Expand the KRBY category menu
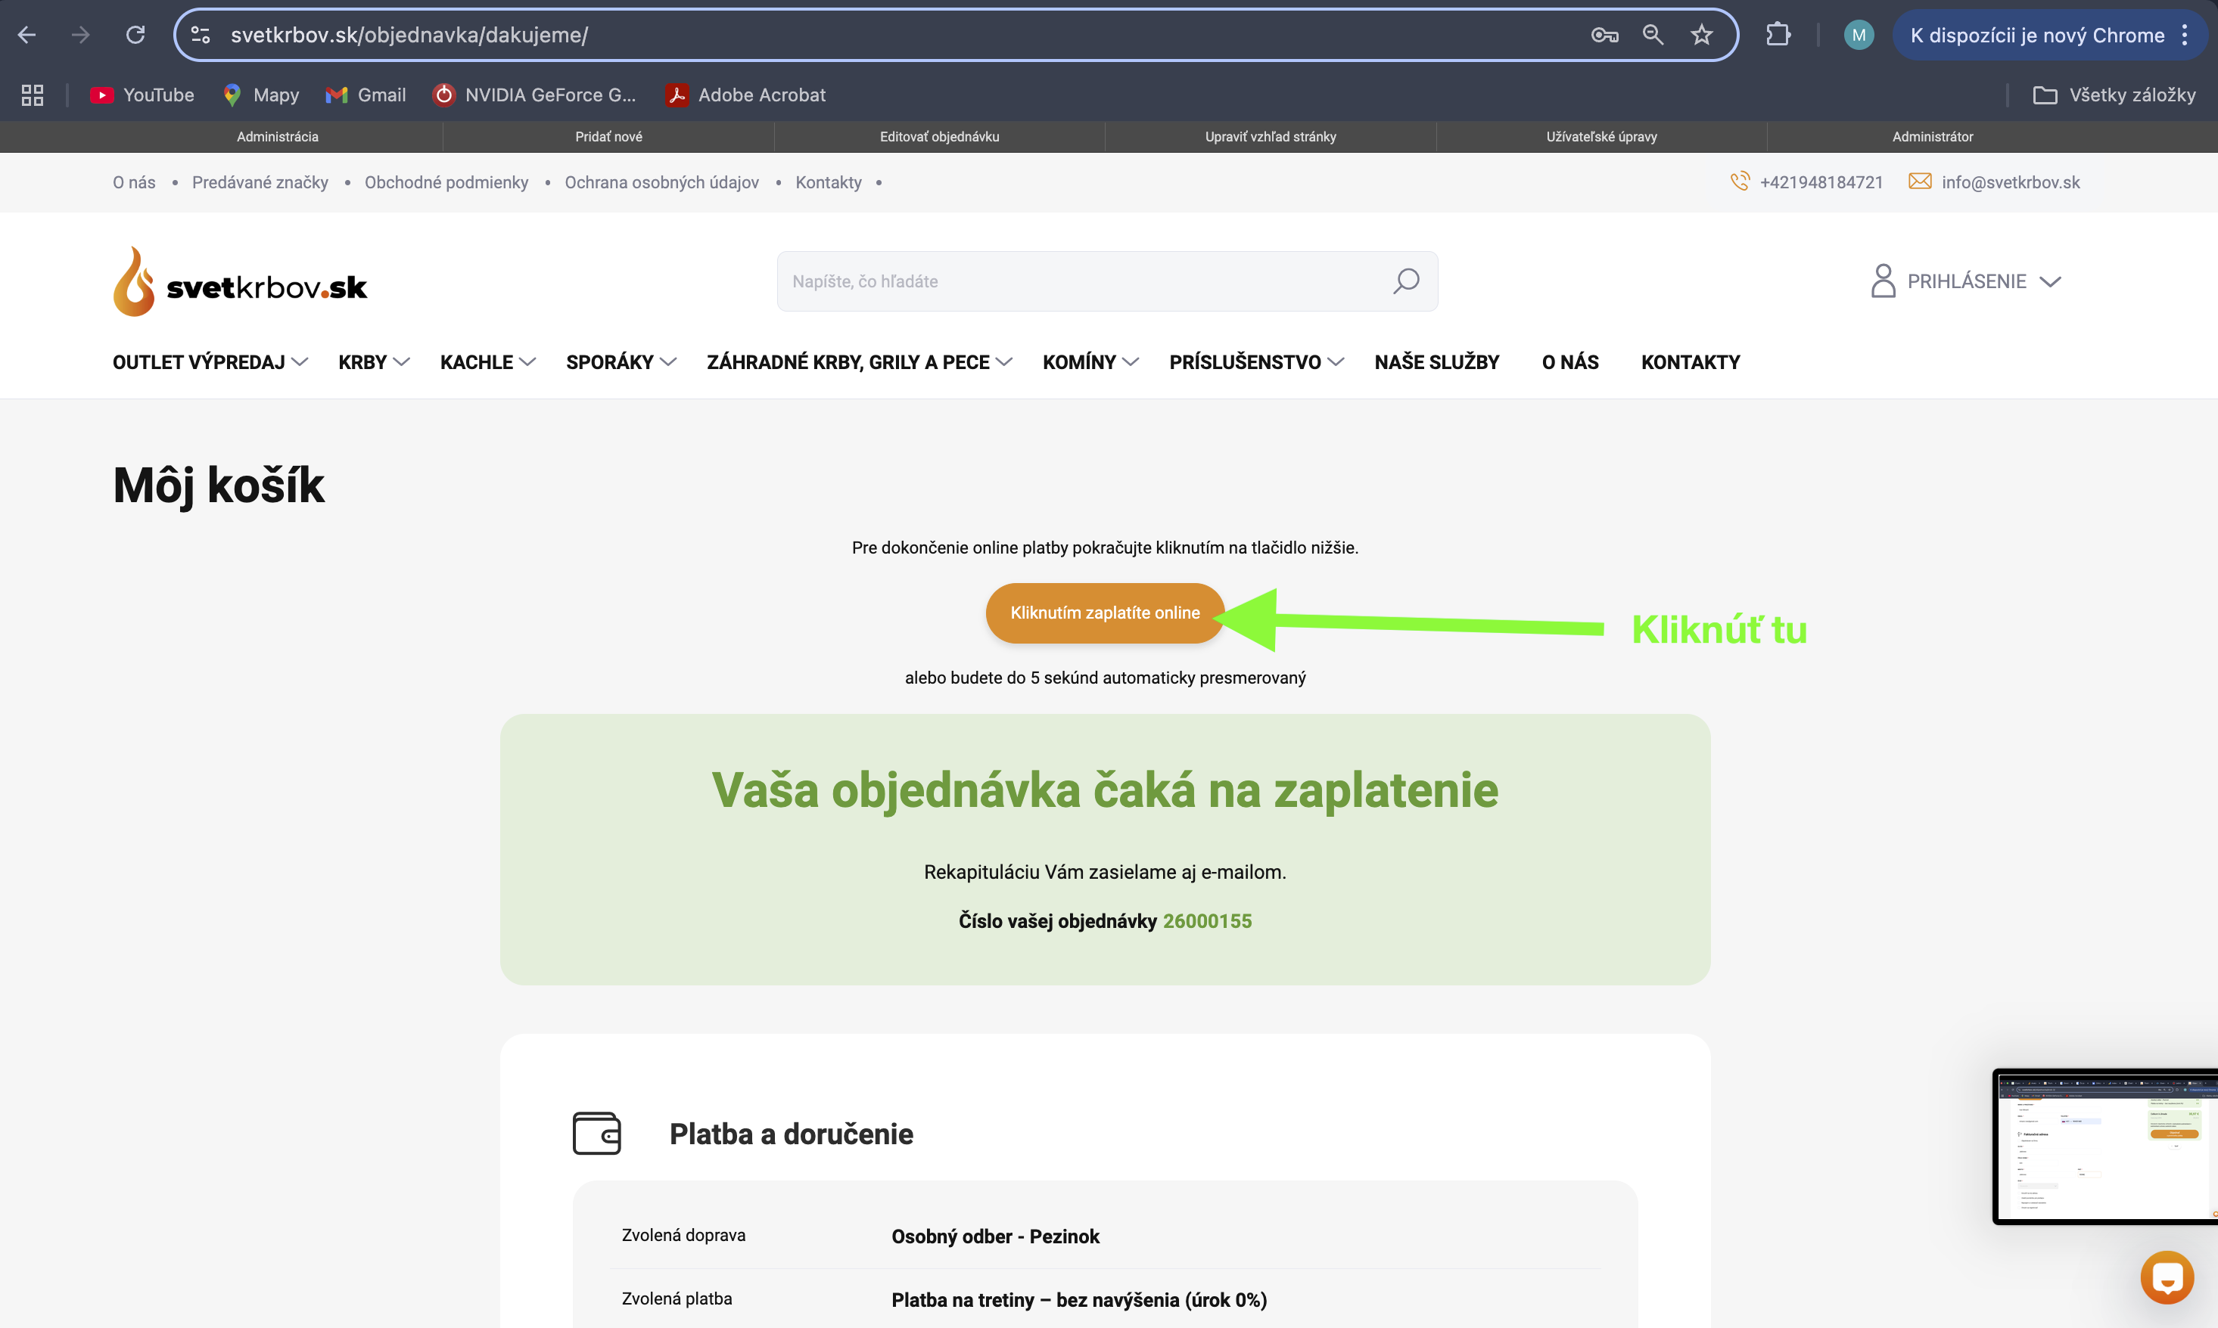Viewport: 2218px width, 1328px height. pos(373,362)
